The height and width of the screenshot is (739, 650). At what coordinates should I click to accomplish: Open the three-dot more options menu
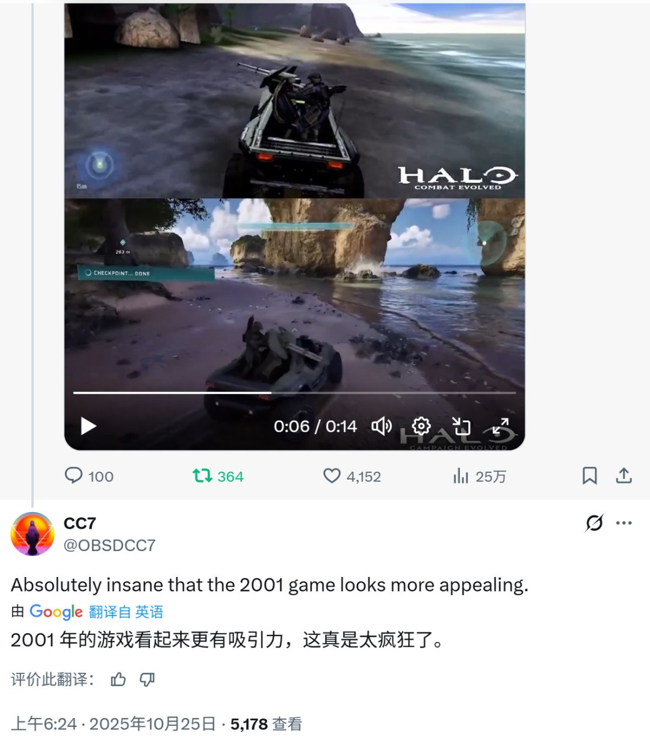(x=624, y=523)
